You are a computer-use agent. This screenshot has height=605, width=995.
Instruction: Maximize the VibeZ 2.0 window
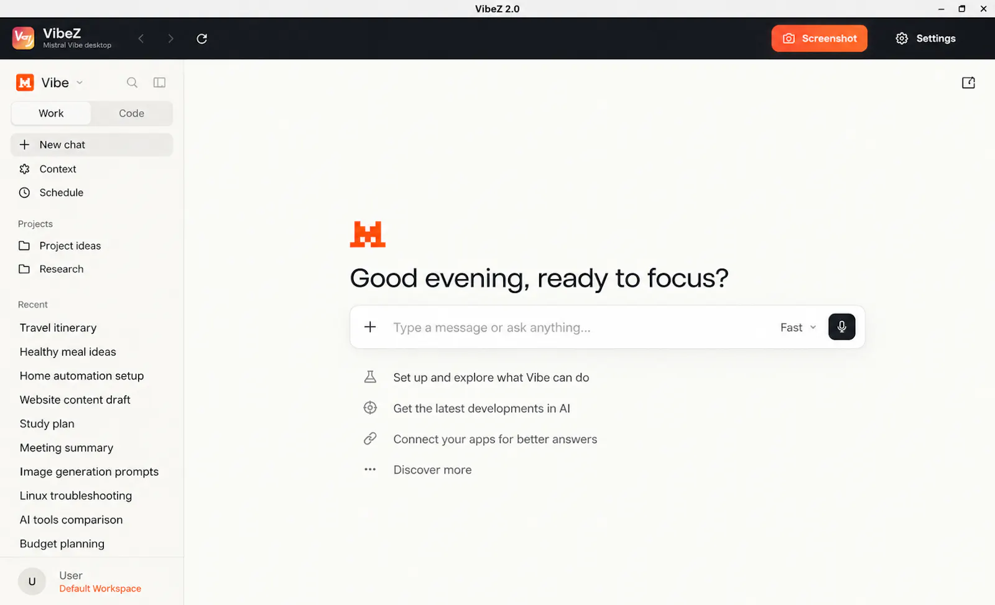[962, 9]
